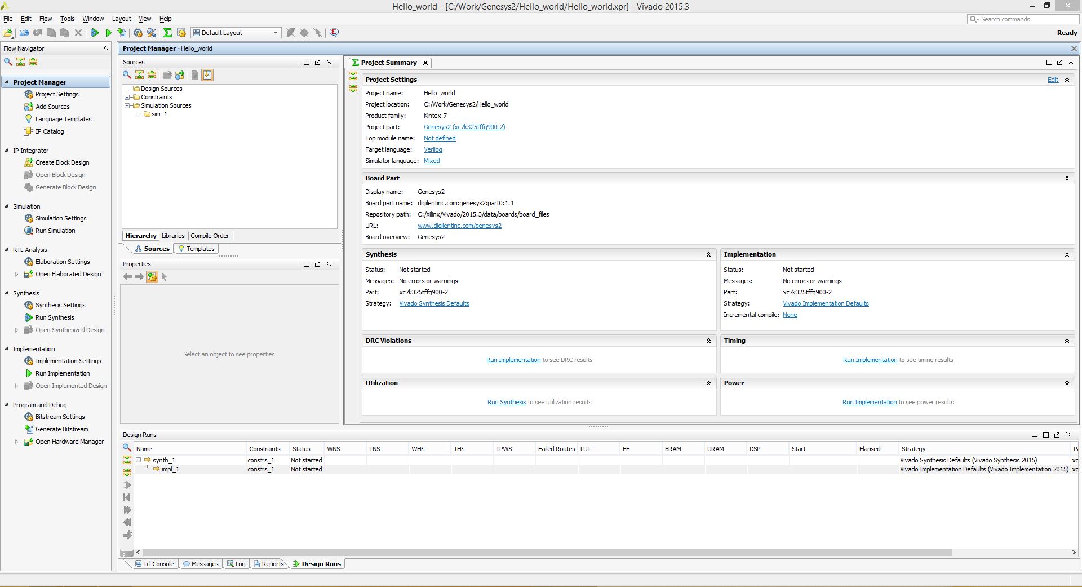
Task: Collapse all icon beside Project Summary
Action: point(353,76)
